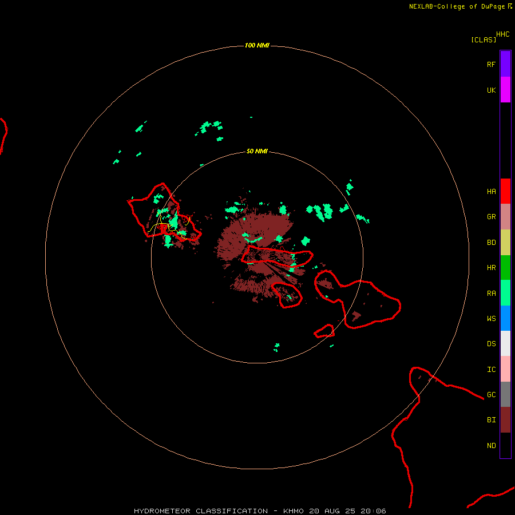
Task: Click the DS legend label text
Action: (x=492, y=344)
